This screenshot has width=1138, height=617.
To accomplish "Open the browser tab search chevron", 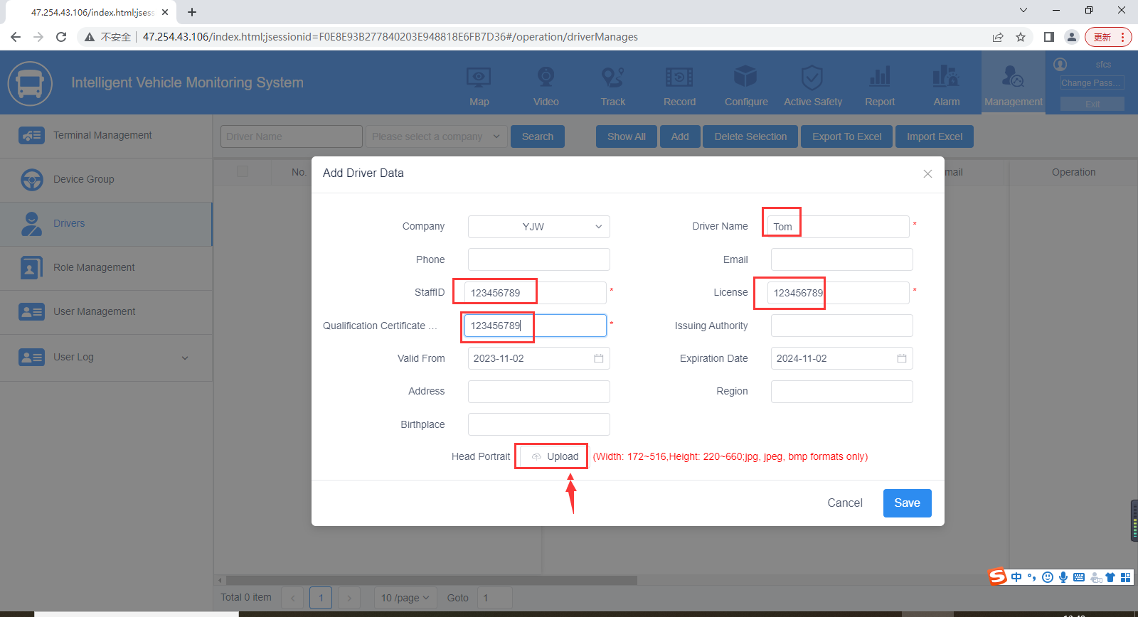I will (x=1023, y=11).
